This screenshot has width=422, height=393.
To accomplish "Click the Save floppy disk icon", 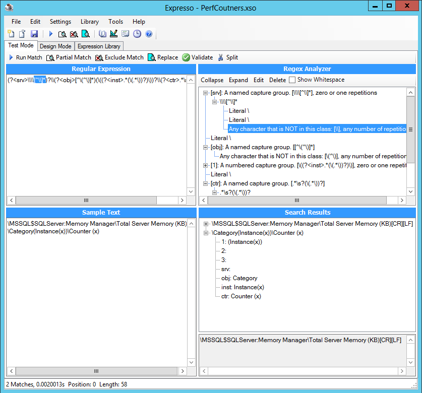I will tap(34, 34).
